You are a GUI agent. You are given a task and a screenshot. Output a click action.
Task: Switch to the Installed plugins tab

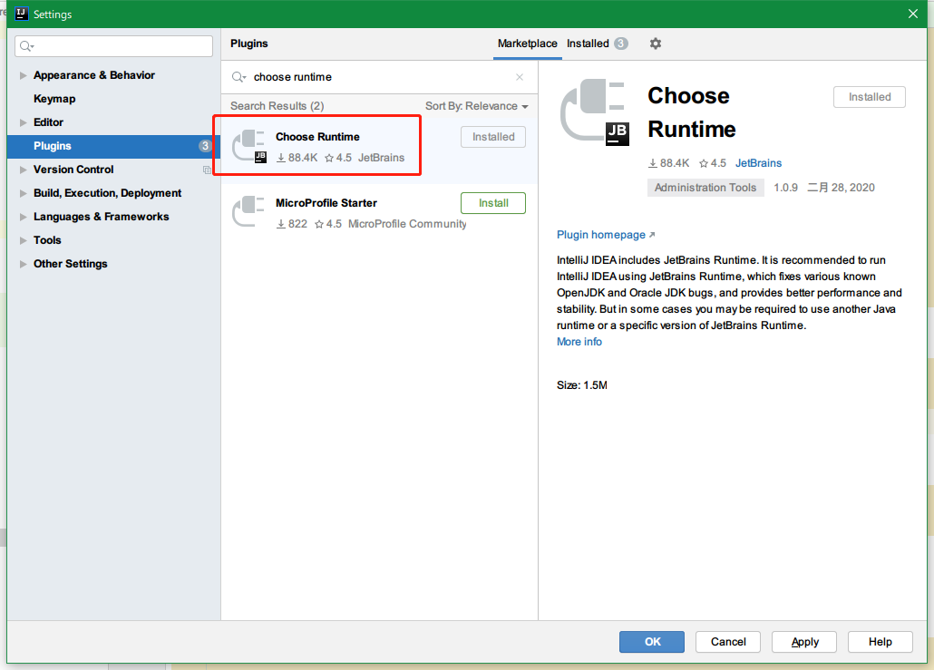(588, 44)
